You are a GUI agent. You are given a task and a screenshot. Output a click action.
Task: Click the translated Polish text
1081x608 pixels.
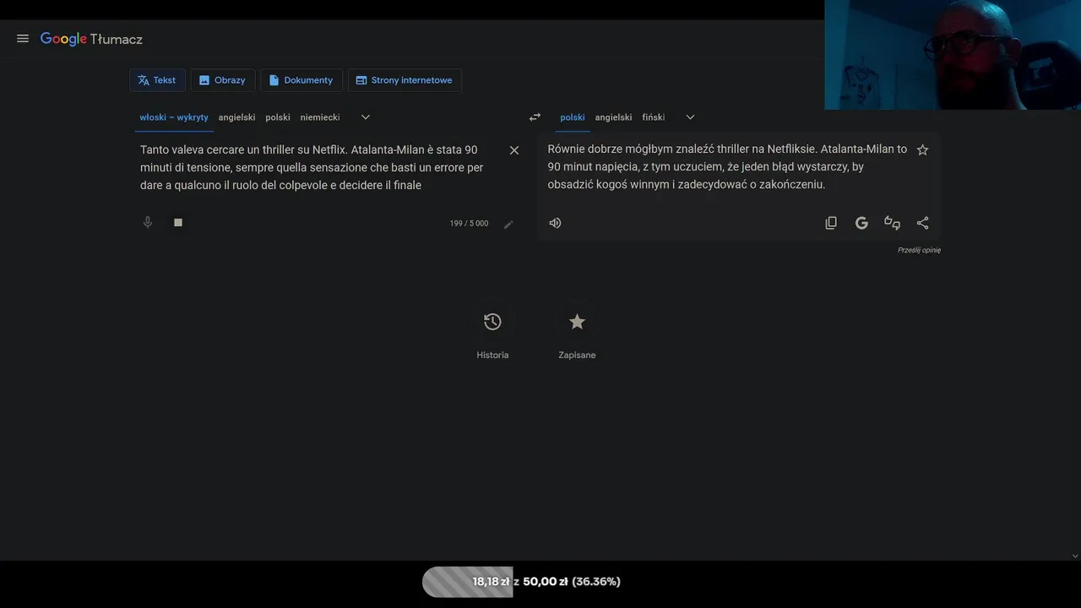727,166
